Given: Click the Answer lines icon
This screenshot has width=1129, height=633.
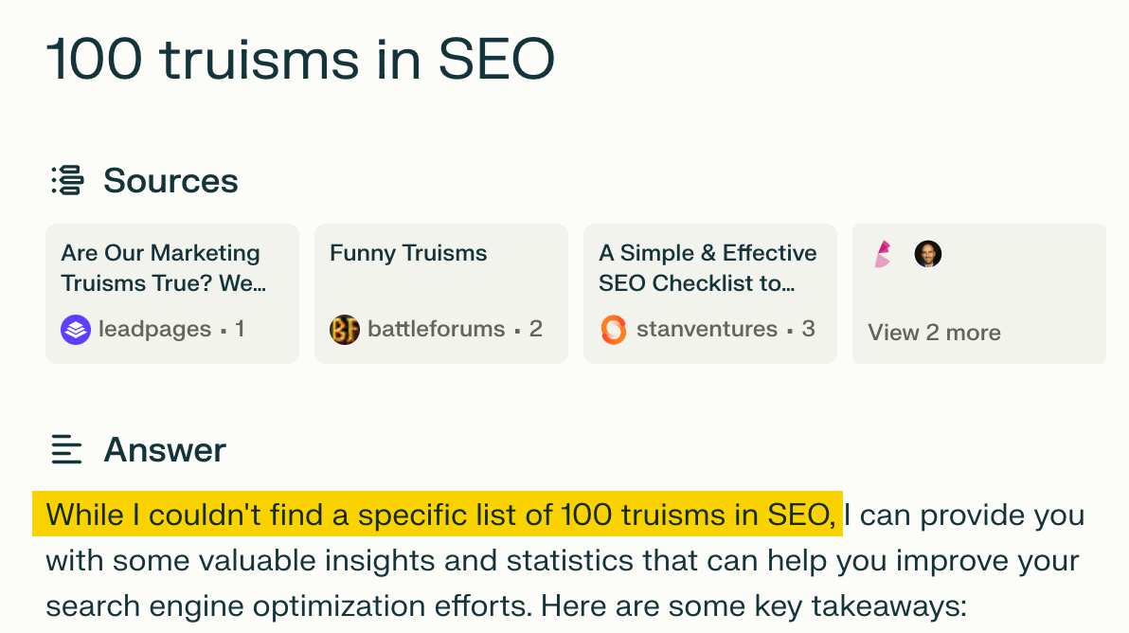Looking at the screenshot, I should [x=64, y=450].
